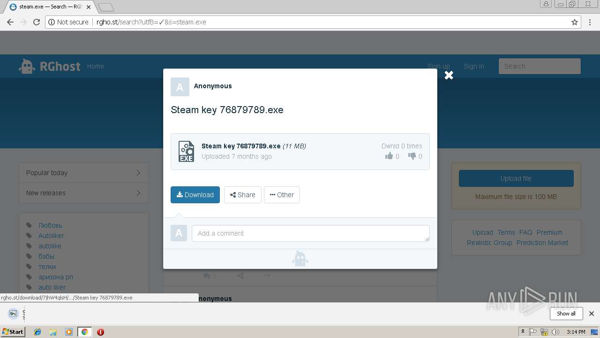This screenshot has width=600, height=338.
Task: Click the site Search field
Action: pos(540,66)
